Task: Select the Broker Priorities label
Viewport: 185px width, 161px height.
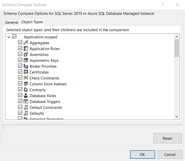Action: click(x=43, y=66)
